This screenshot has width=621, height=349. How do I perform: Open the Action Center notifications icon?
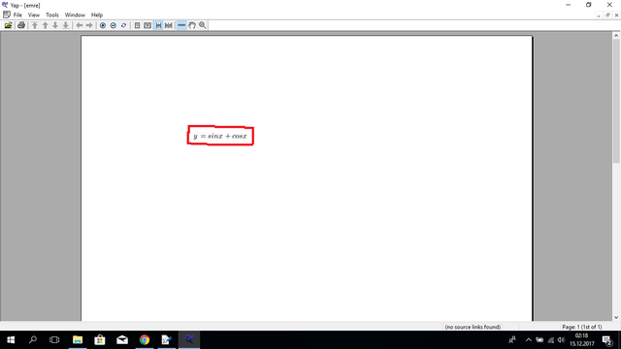click(606, 340)
